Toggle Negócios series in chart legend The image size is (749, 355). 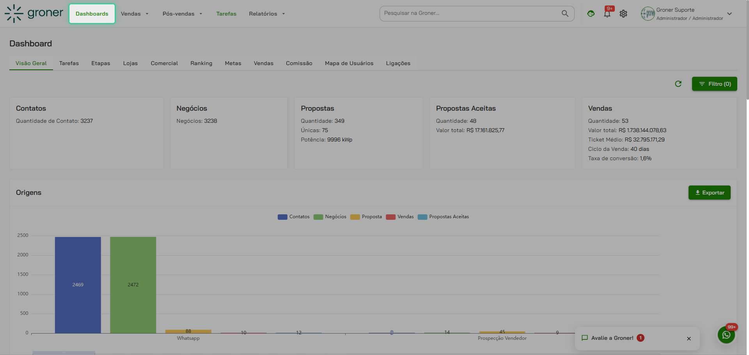[330, 217]
